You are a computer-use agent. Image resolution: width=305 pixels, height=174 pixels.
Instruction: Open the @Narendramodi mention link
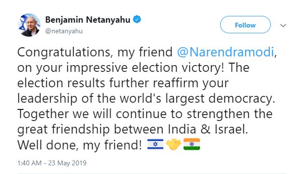pos(225,52)
